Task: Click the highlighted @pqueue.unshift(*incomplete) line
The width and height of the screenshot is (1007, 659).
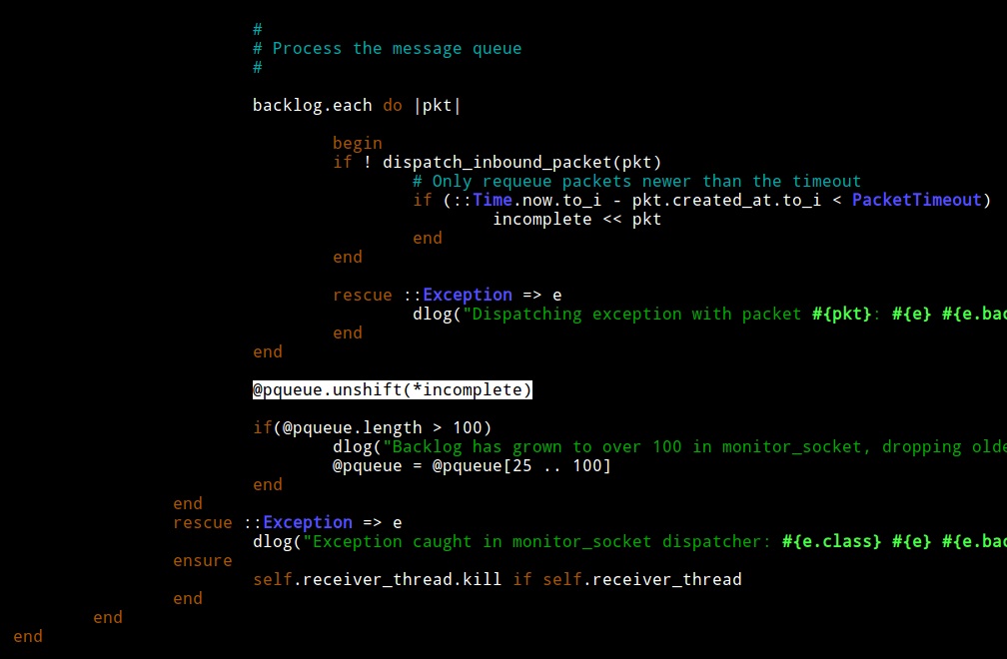Action: [x=392, y=389]
